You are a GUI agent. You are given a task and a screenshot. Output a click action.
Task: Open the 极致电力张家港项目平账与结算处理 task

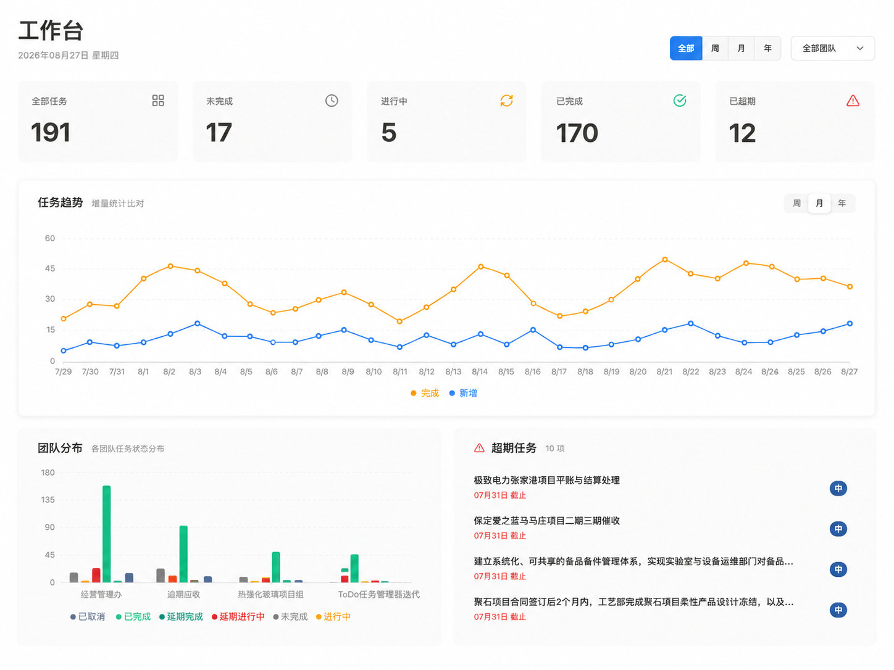coord(546,480)
